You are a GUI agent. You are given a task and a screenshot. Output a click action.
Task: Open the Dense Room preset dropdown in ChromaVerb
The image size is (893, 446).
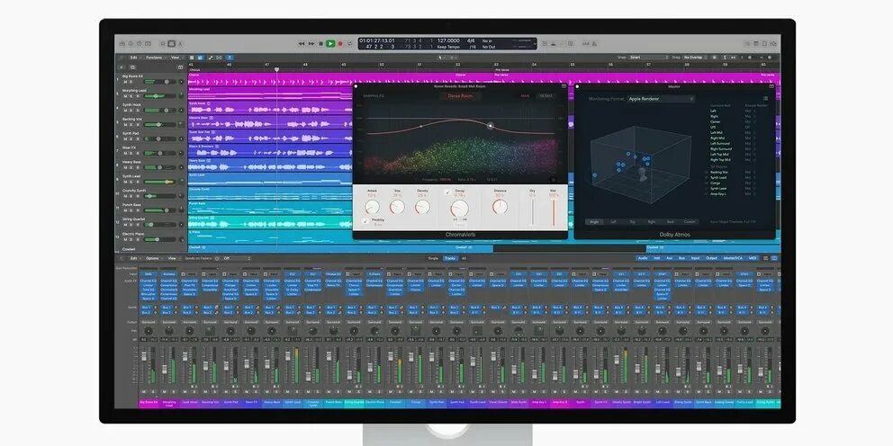coord(461,96)
